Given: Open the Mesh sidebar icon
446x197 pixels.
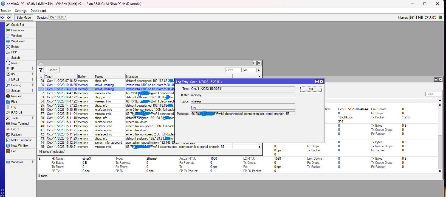Looking at the screenshot, I should 8,63.
